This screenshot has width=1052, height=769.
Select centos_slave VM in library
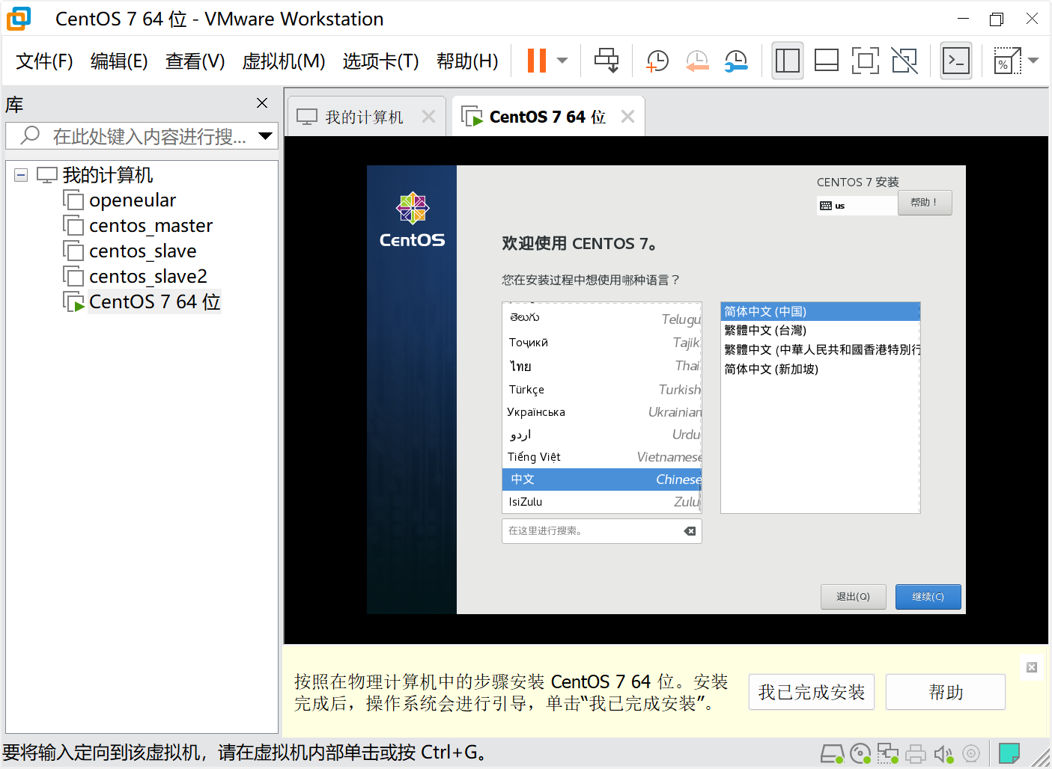coord(142,251)
